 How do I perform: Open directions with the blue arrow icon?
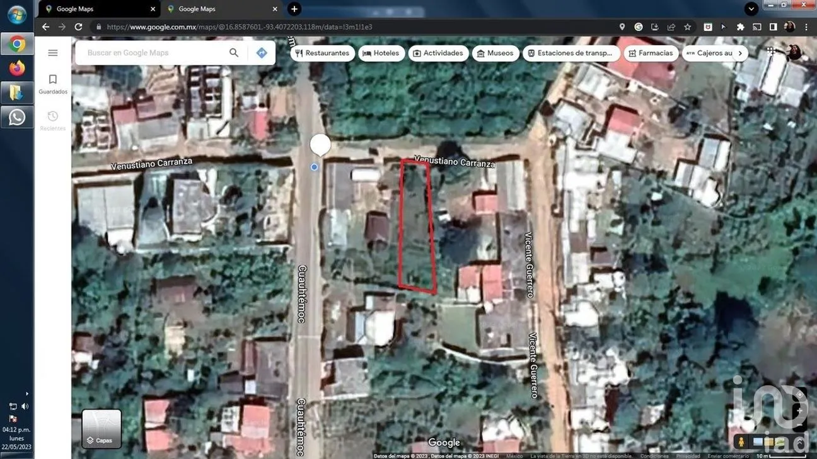click(x=262, y=53)
